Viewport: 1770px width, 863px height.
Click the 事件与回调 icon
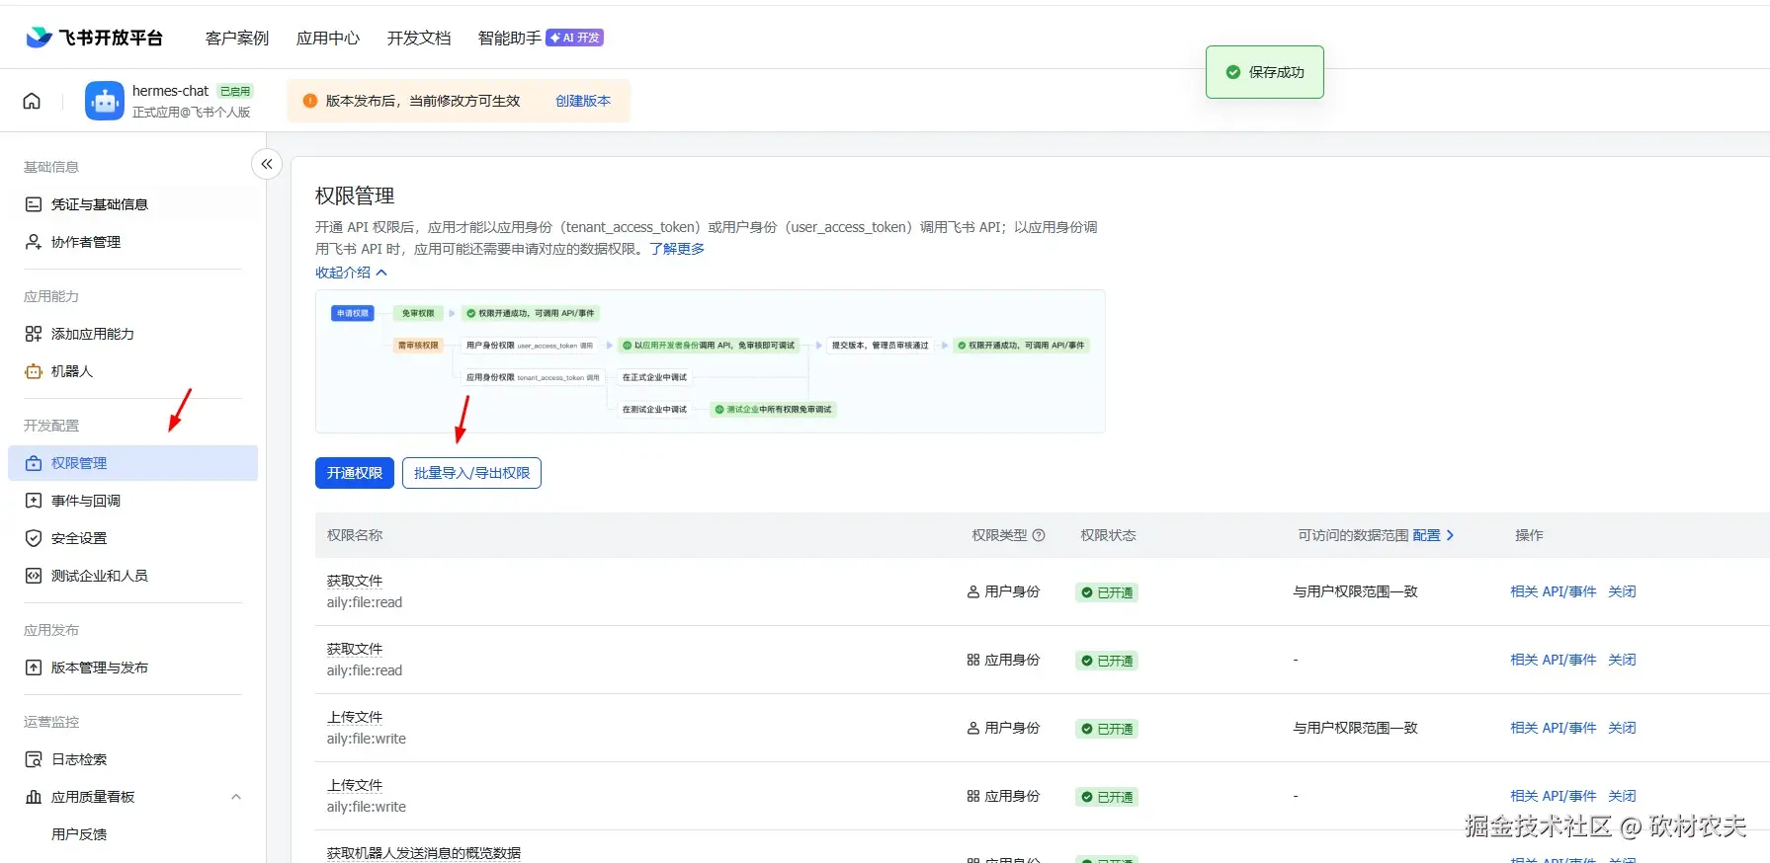[x=34, y=501]
